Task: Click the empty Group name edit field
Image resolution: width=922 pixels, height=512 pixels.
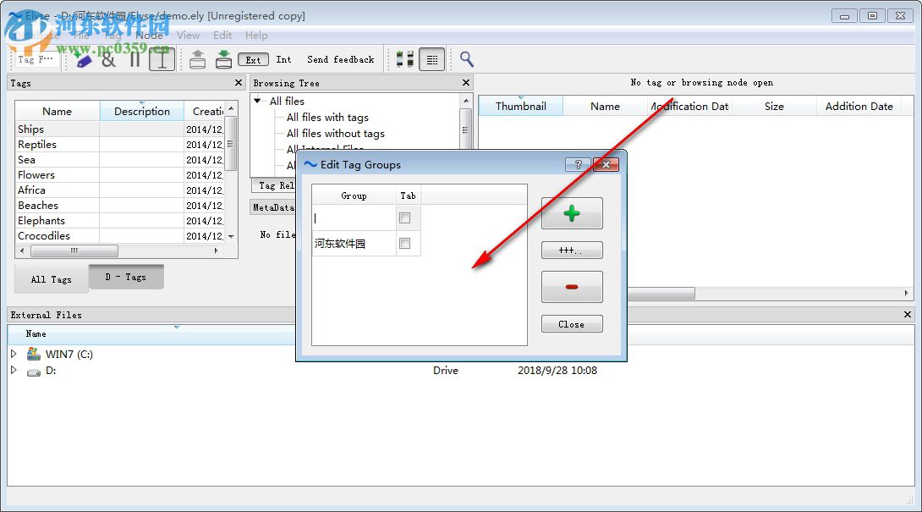Action: click(354, 218)
